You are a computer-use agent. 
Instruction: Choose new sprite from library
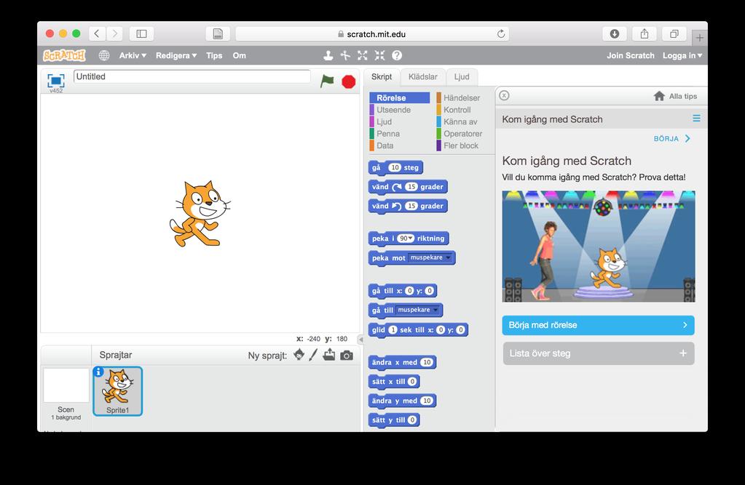point(299,355)
